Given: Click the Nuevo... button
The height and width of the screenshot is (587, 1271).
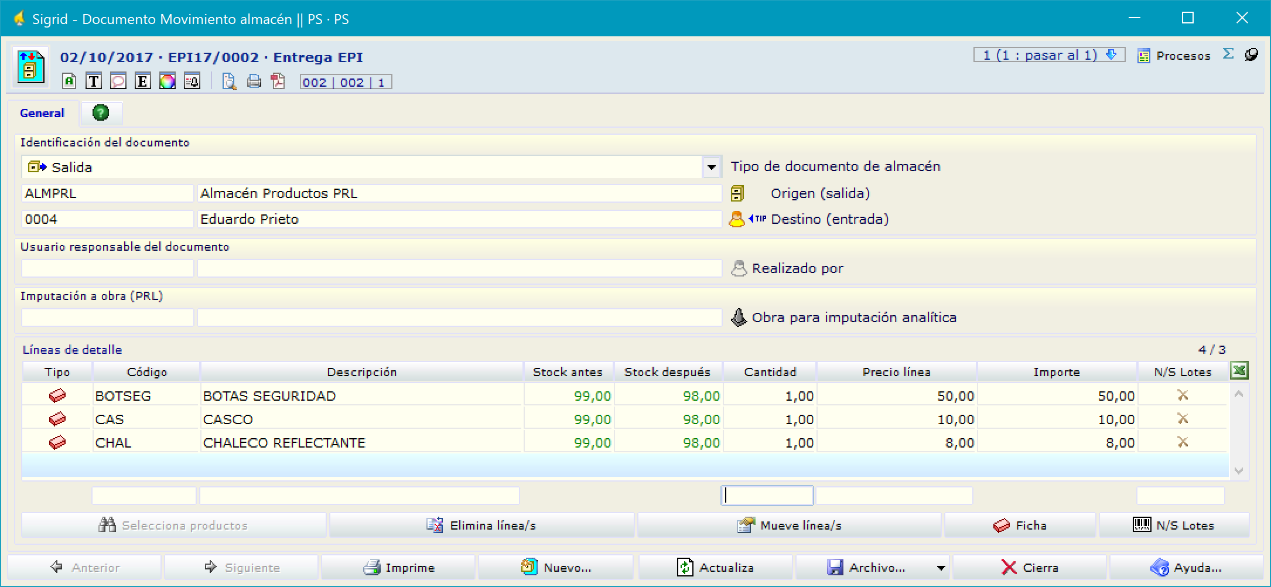Looking at the screenshot, I should click(556, 568).
